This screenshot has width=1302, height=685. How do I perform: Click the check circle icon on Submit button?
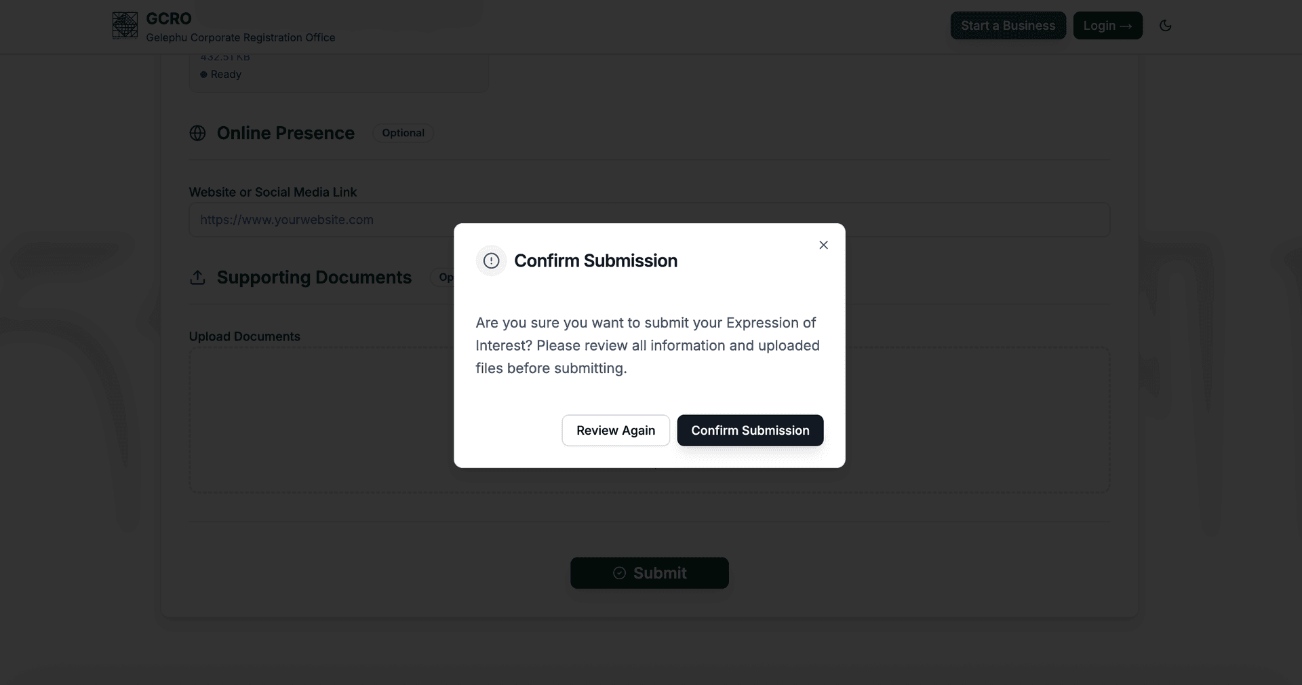tap(618, 572)
